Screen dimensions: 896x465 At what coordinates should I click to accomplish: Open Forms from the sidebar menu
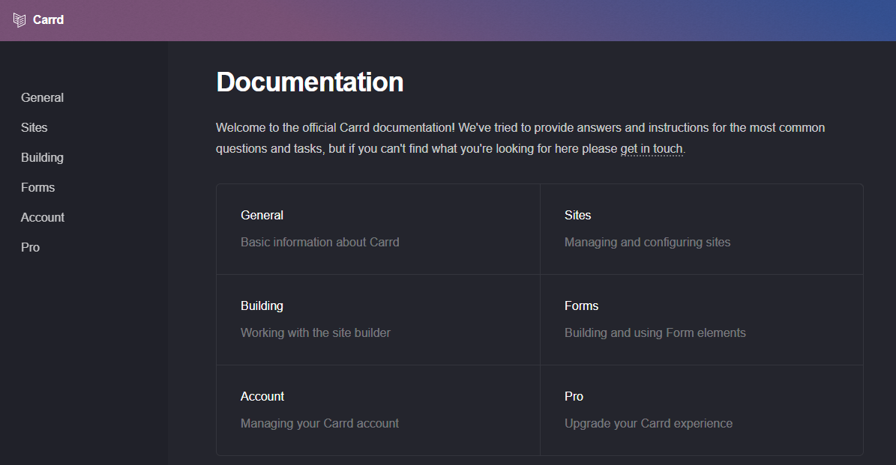click(x=37, y=187)
